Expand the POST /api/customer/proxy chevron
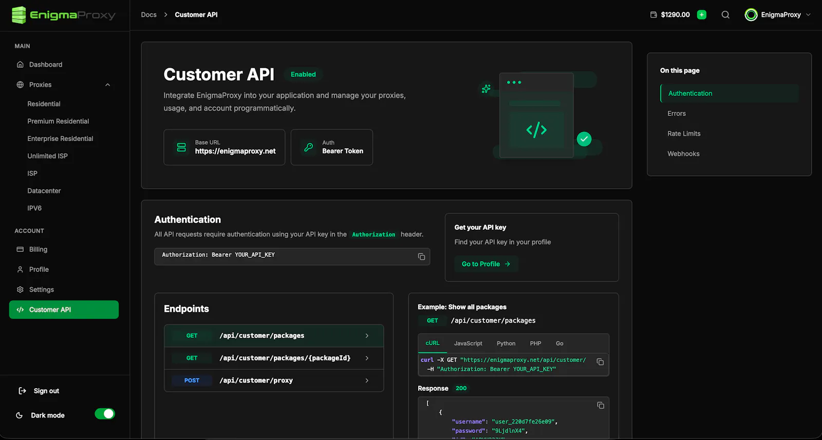 [x=367, y=381]
